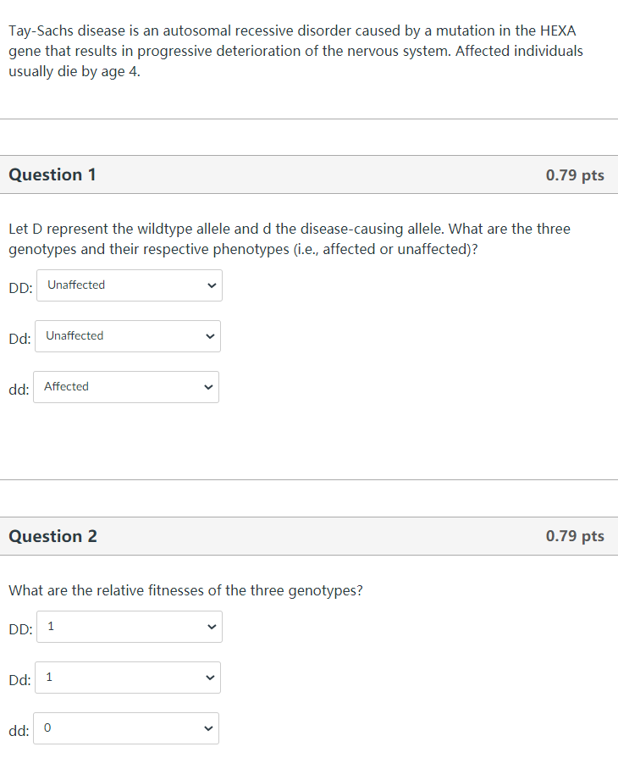The height and width of the screenshot is (769, 618).
Task: Click the Question 1 heading
Action: pos(52,174)
